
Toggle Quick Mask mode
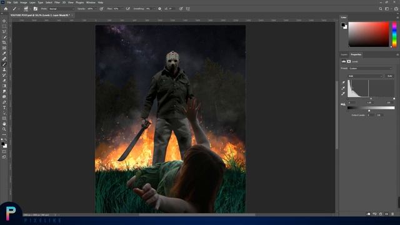click(4, 151)
